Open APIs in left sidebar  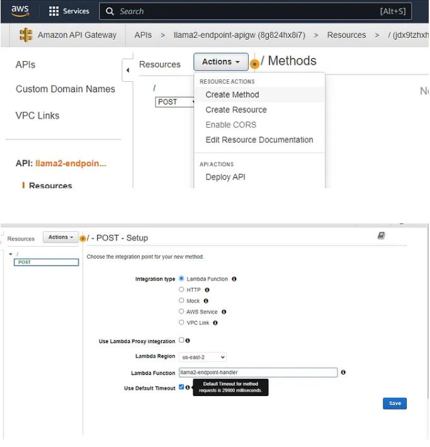(x=25, y=65)
